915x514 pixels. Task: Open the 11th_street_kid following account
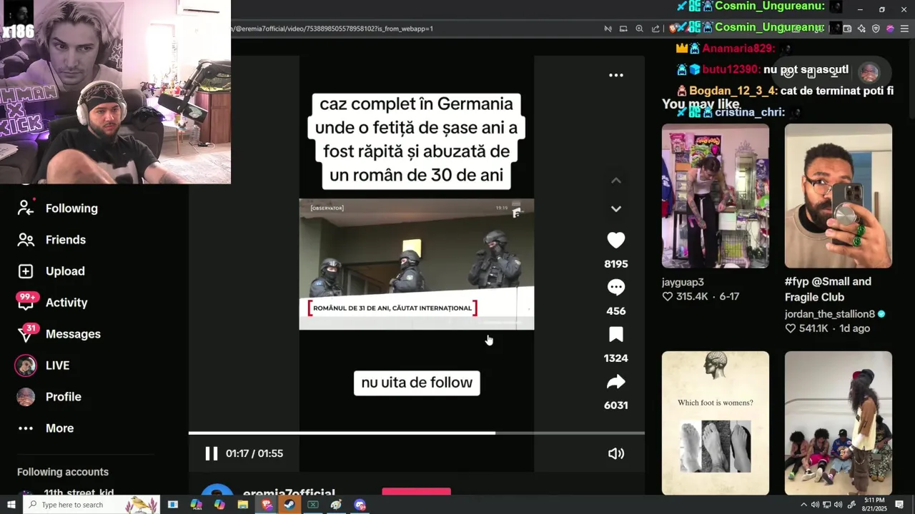pyautogui.click(x=79, y=493)
